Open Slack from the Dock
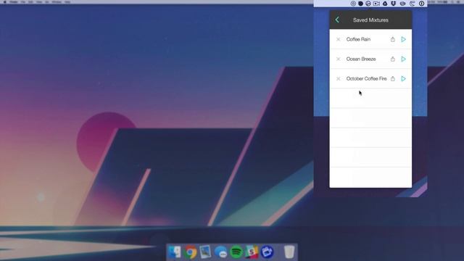The image size is (464, 261). (252, 252)
